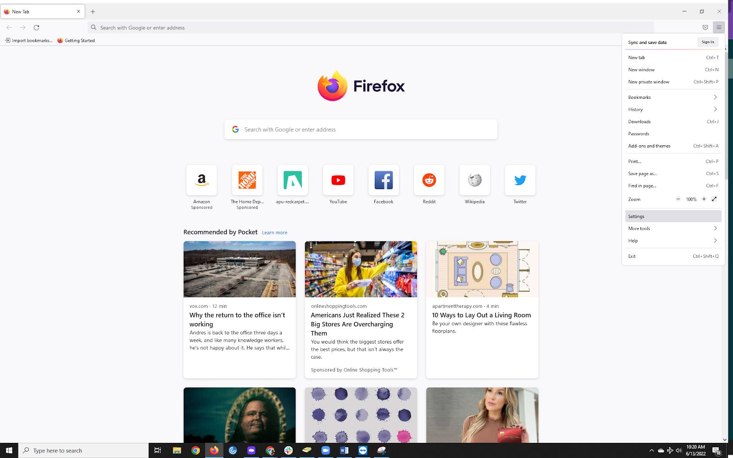Click the Windows Start button
The height and width of the screenshot is (458, 733).
click(9, 450)
